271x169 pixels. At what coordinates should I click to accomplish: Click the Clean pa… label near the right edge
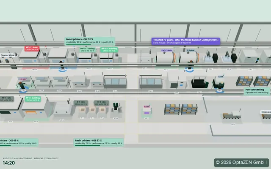pos(266,112)
